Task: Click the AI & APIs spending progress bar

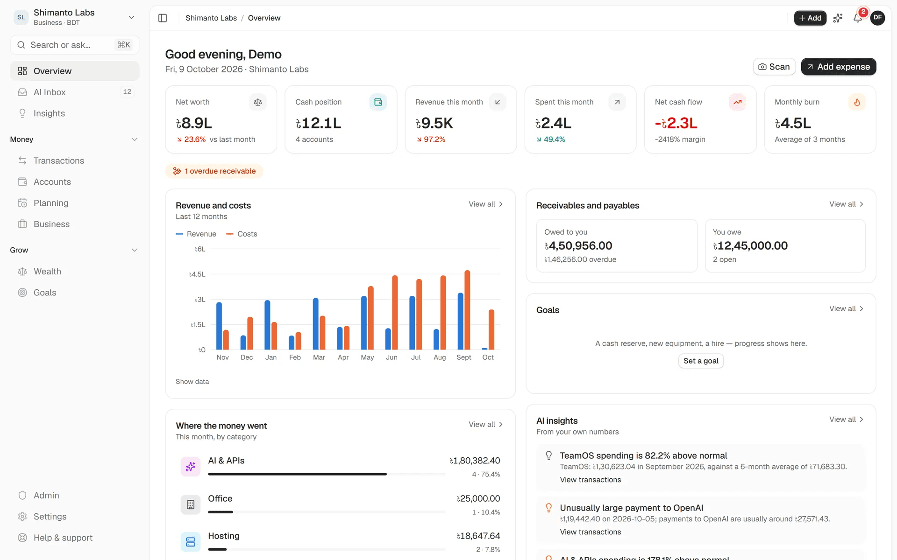Action: coord(326,474)
